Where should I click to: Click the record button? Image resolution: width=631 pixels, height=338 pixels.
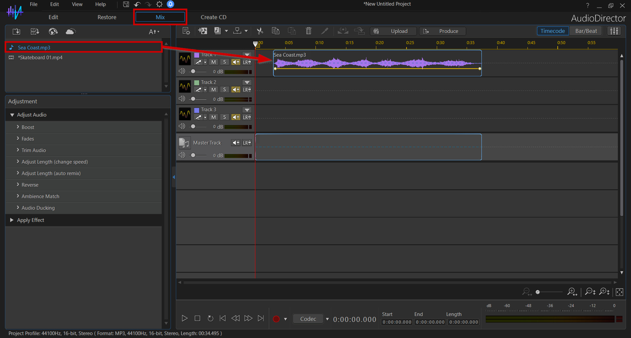point(276,319)
